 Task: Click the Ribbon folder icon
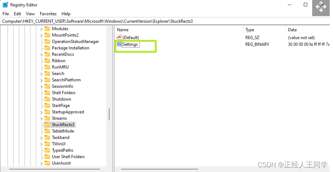pos(48,61)
